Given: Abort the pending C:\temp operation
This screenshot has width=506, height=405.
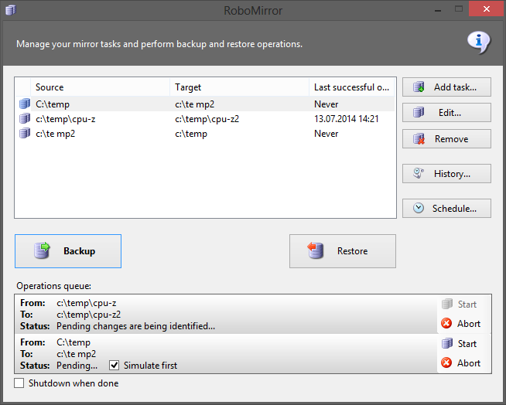Looking at the screenshot, I should pyautogui.click(x=461, y=363).
